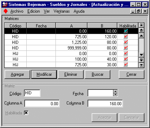Increase Fecha value with up spinner
The height and width of the screenshot is (128, 150).
115,92
